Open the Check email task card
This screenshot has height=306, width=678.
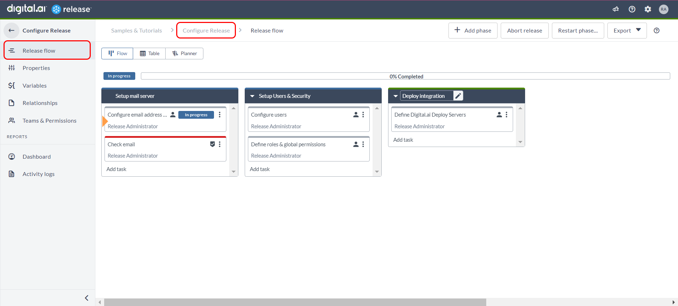[x=165, y=149]
